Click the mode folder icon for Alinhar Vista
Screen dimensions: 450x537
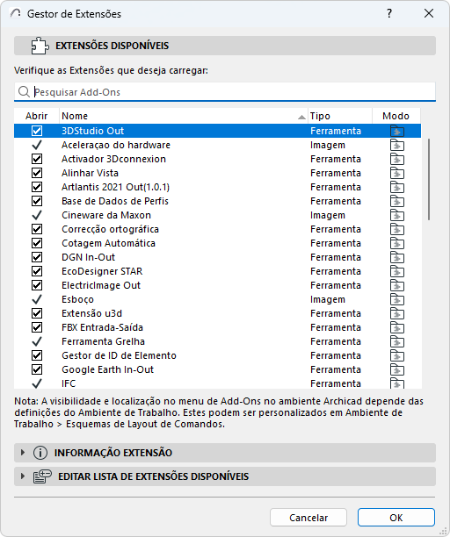pos(397,173)
